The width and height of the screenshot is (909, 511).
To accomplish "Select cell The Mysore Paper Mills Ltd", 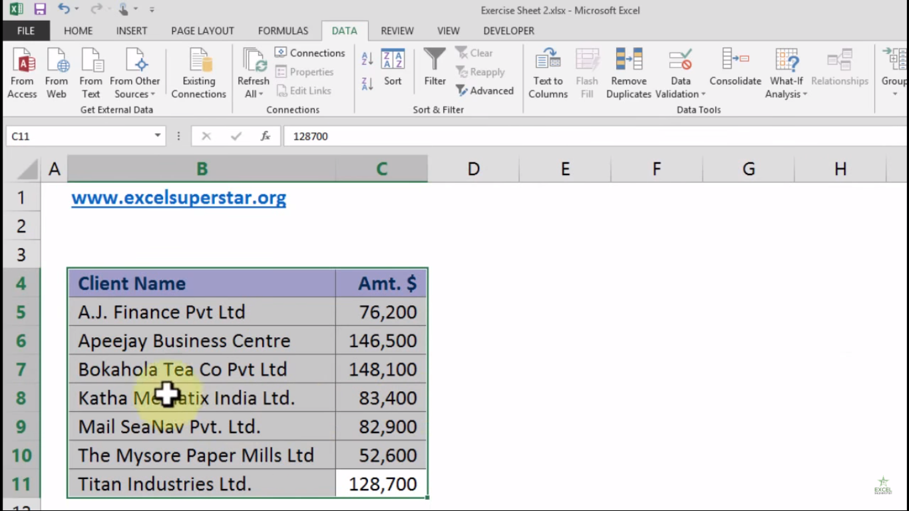I will 202,454.
